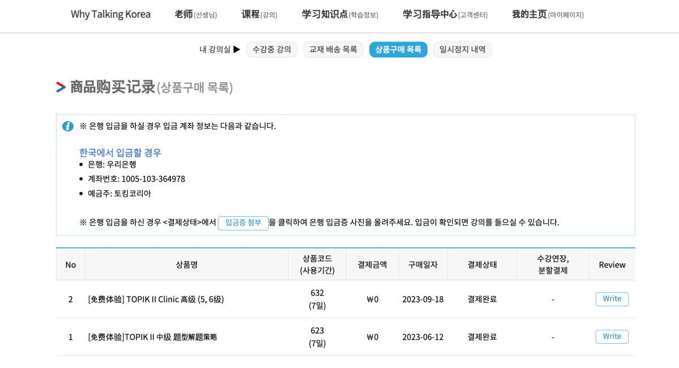Switch to the 수강중 강의 tab
Image resolution: width=679 pixels, height=368 pixels.
(272, 49)
